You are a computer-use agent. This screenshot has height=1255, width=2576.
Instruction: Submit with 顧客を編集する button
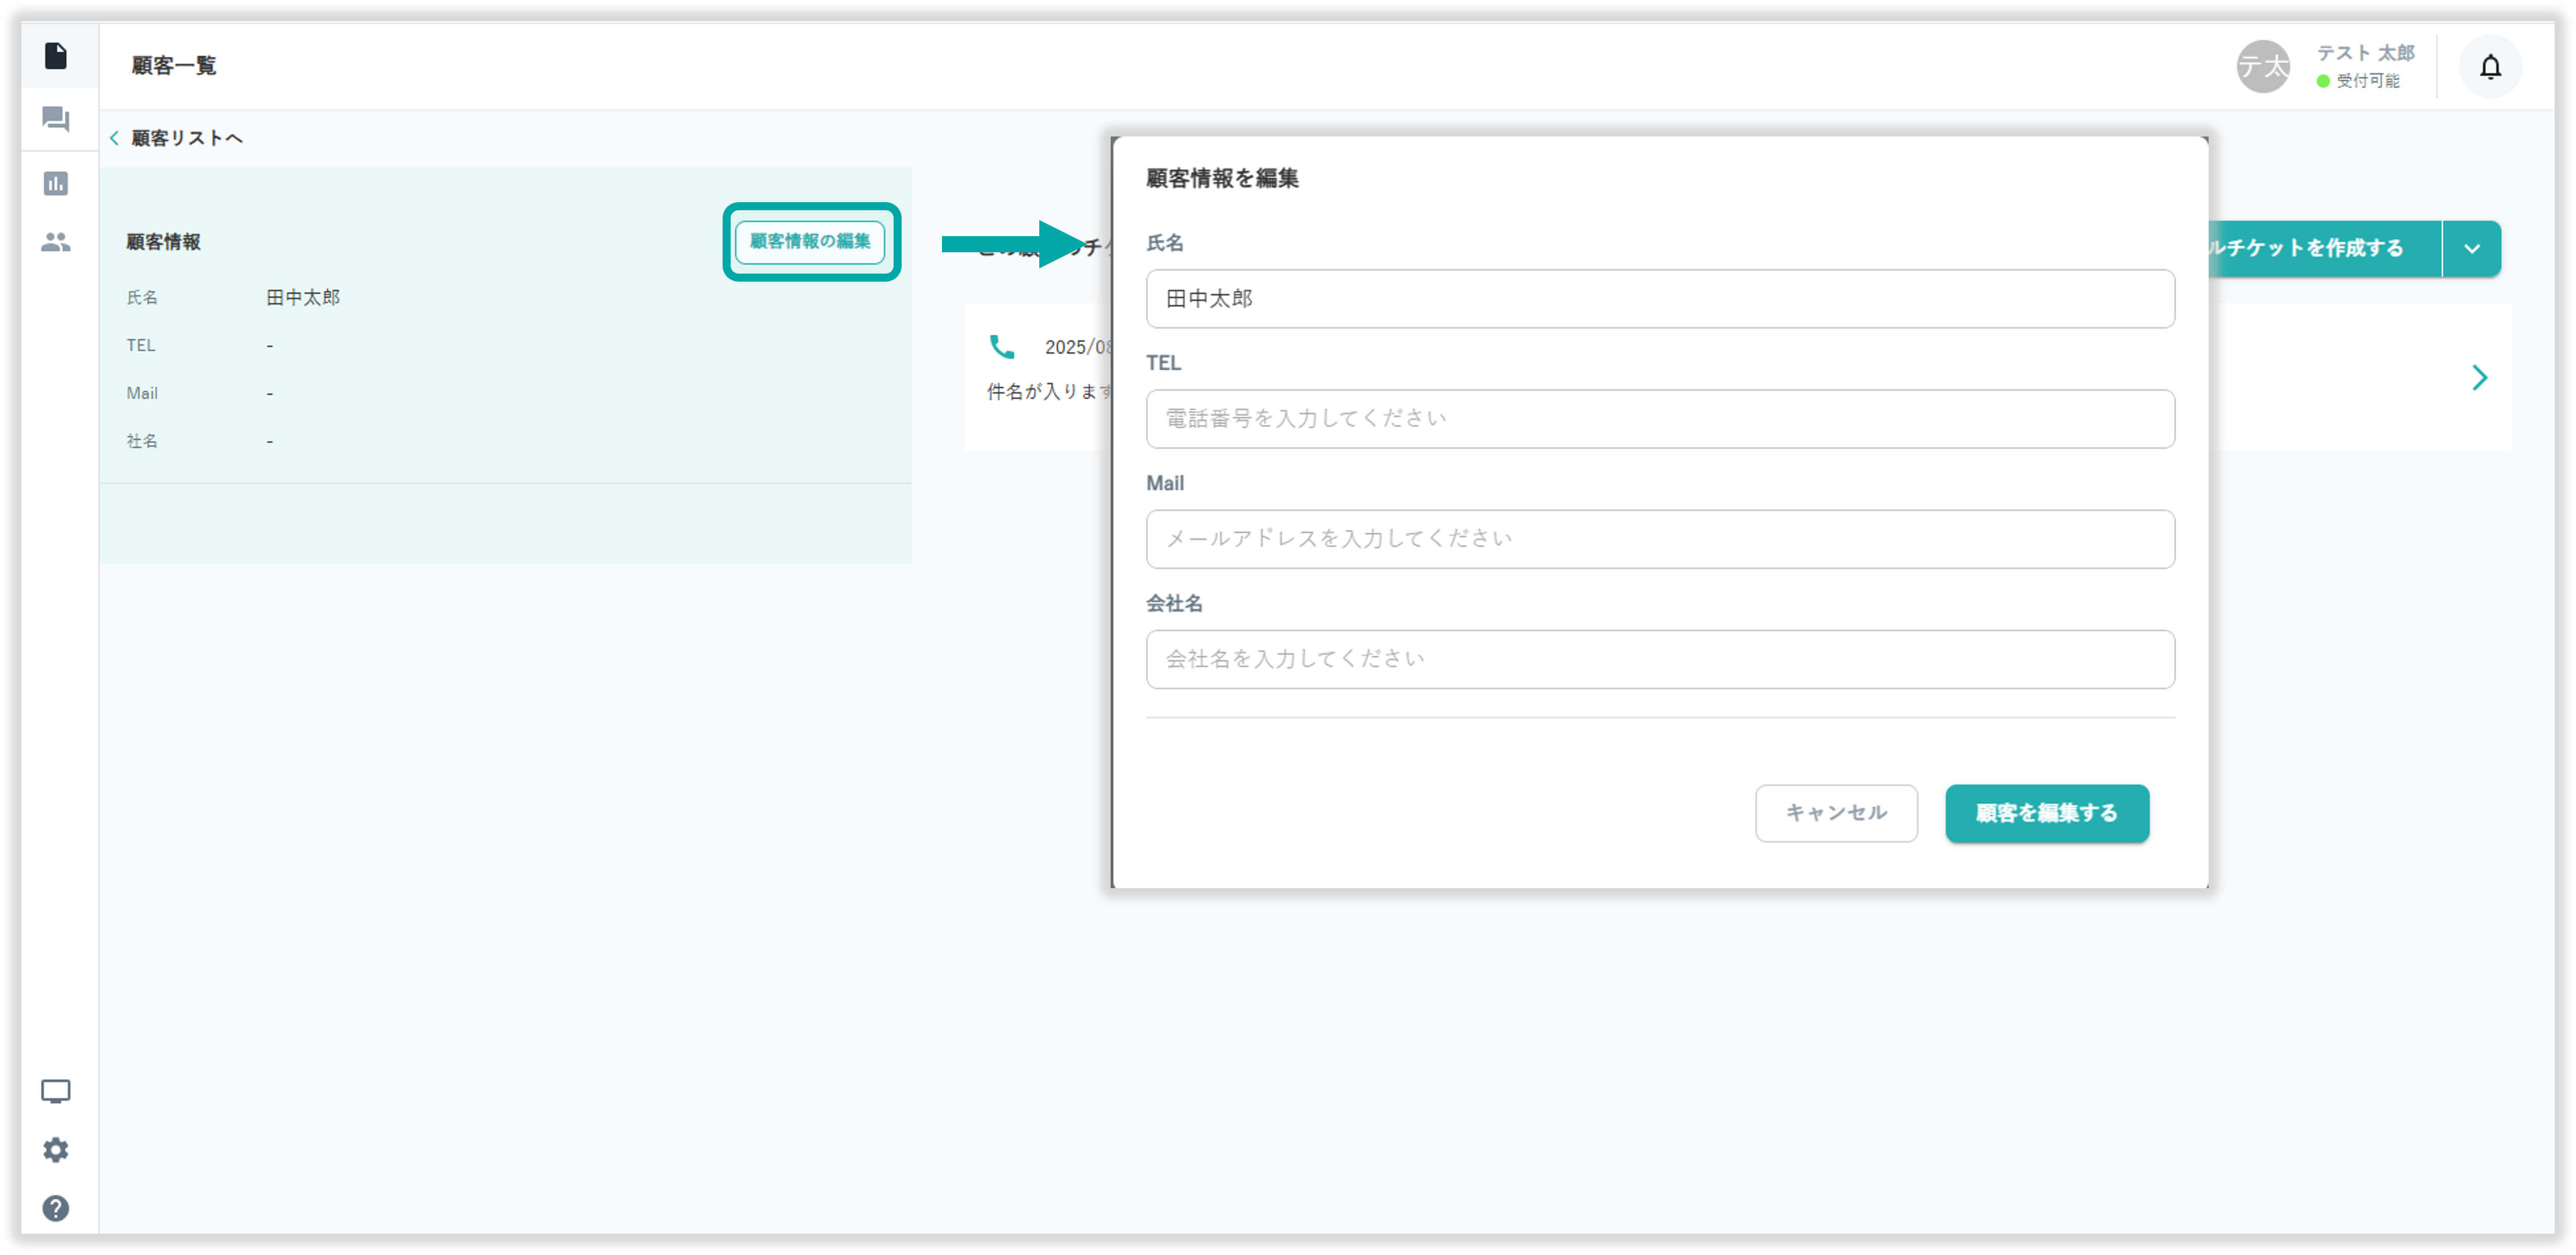(2046, 813)
